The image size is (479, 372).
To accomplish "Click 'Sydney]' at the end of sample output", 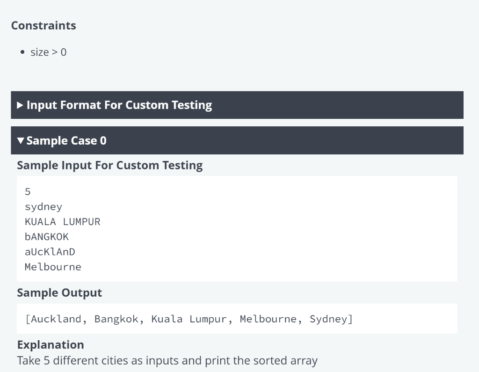I will tap(331, 319).
